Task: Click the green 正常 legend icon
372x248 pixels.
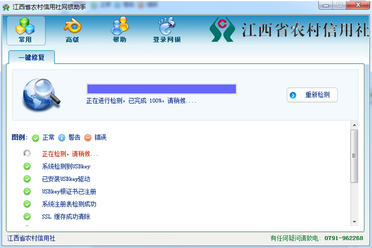Action: tap(36, 138)
